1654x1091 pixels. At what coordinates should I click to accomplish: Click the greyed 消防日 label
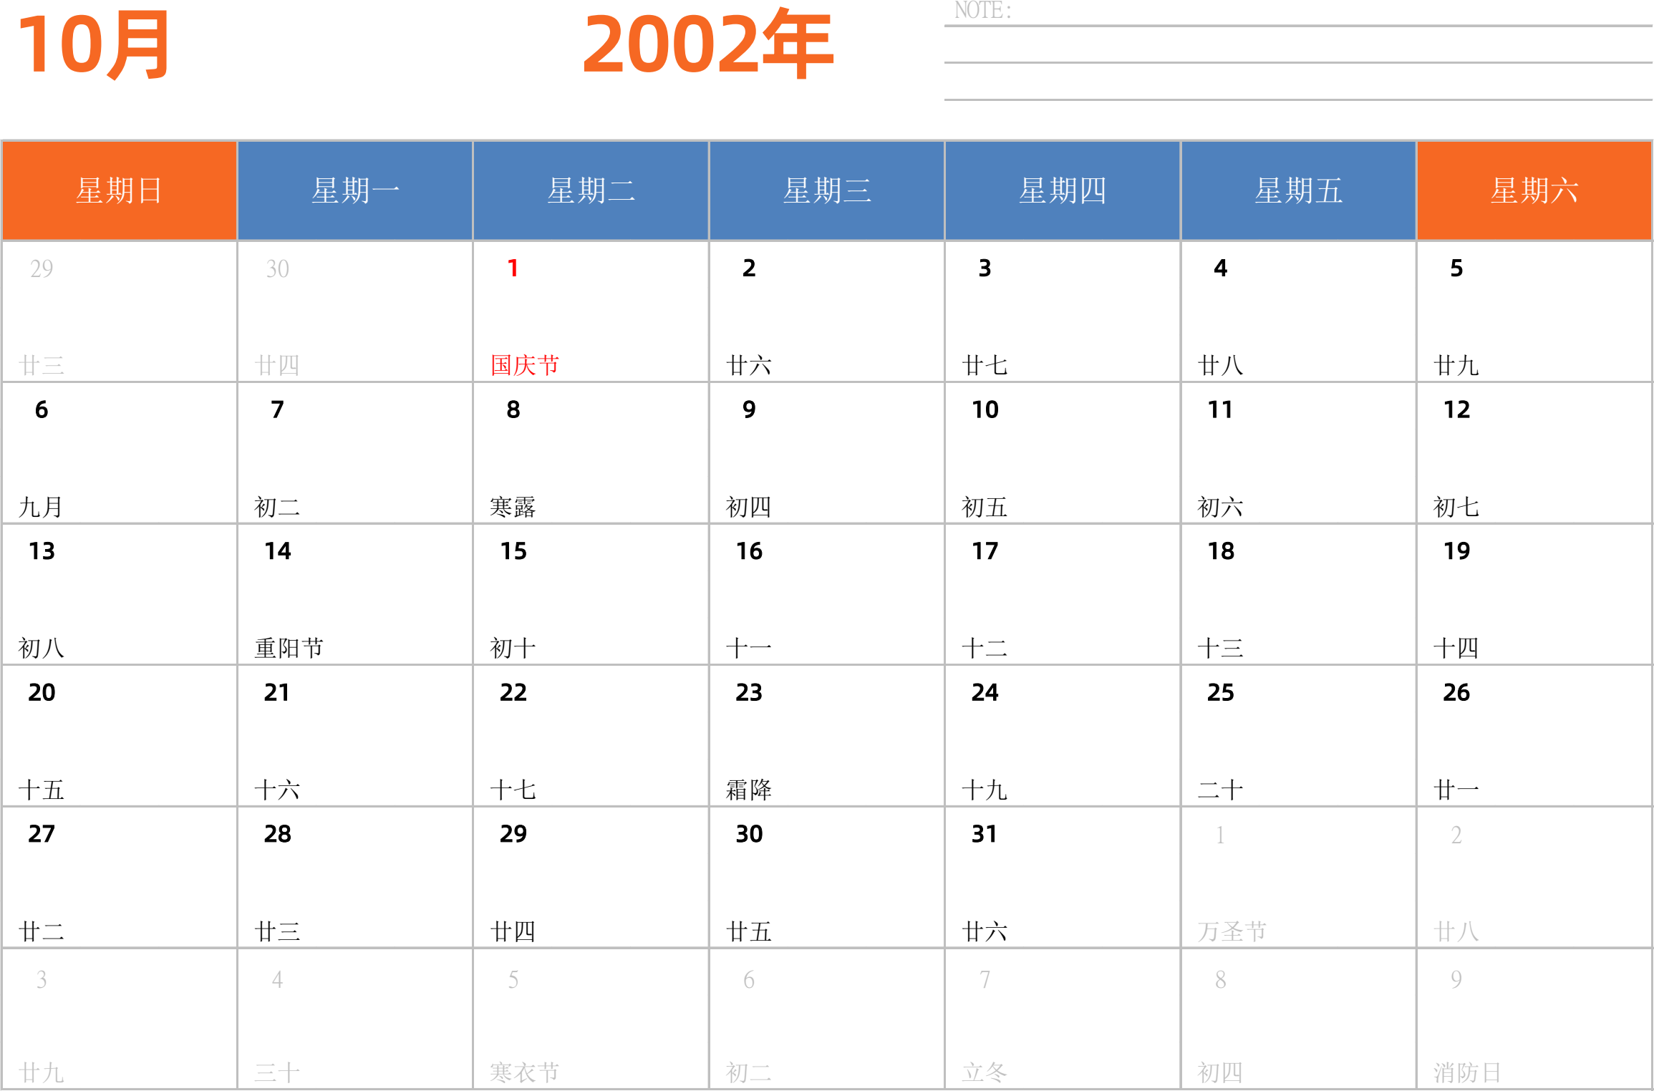[1467, 1072]
